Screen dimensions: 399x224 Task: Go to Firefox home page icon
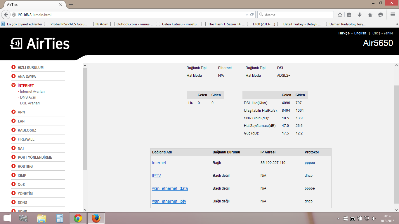pos(370,15)
